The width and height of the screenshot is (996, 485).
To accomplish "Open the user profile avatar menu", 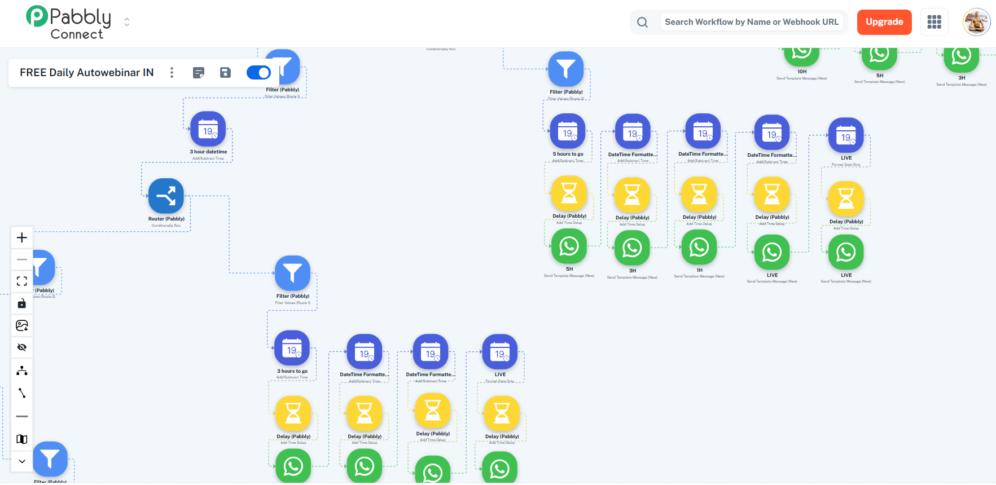I will [x=976, y=22].
